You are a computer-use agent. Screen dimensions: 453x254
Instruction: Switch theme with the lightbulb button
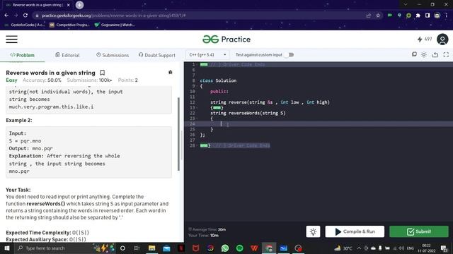pos(313,231)
